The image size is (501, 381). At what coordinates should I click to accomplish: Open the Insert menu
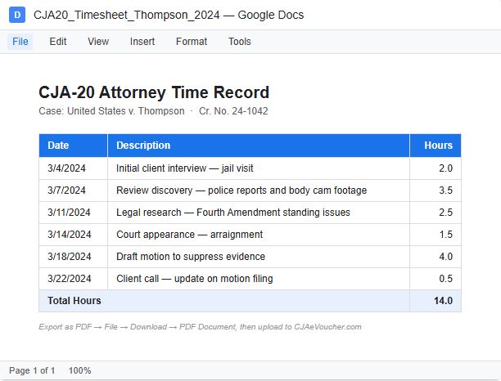(142, 42)
